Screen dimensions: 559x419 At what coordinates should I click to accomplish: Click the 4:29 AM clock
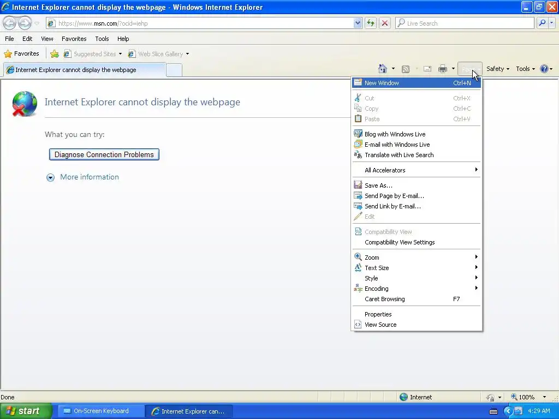pyautogui.click(x=539, y=411)
